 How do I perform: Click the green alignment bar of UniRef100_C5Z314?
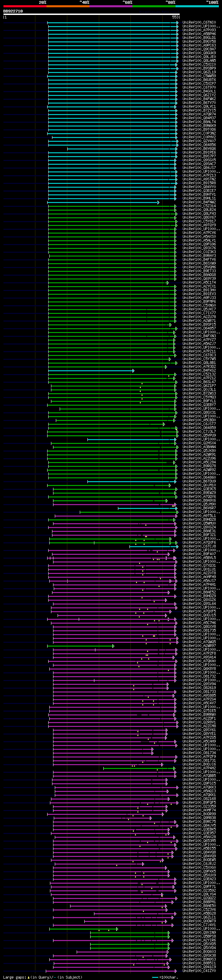(x=112, y=206)
